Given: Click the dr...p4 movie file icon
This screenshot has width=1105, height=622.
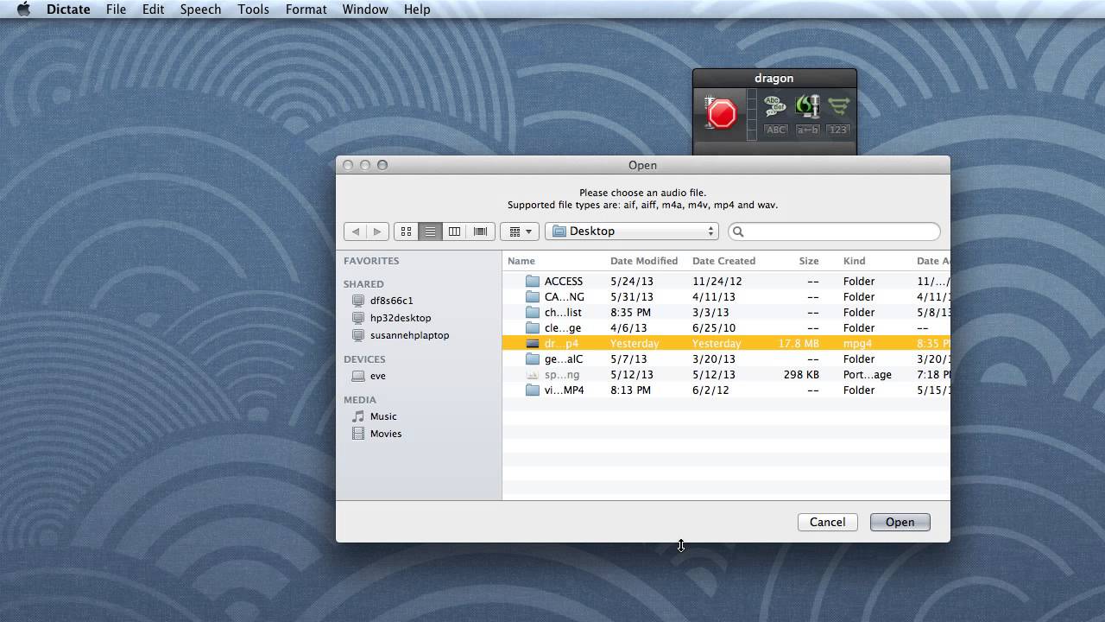Looking at the screenshot, I should pos(533,344).
